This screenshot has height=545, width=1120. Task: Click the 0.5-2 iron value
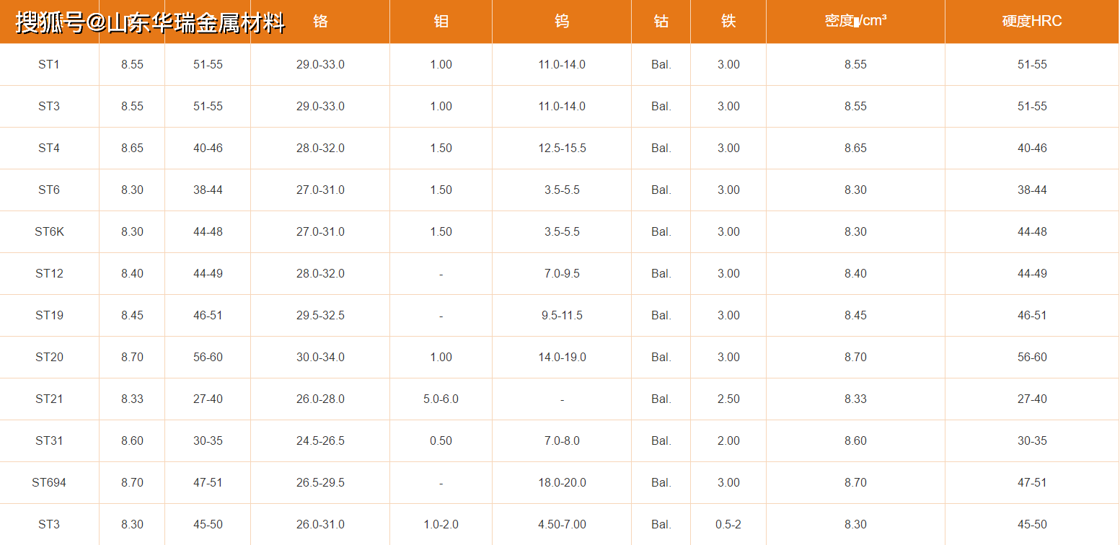[x=728, y=524]
